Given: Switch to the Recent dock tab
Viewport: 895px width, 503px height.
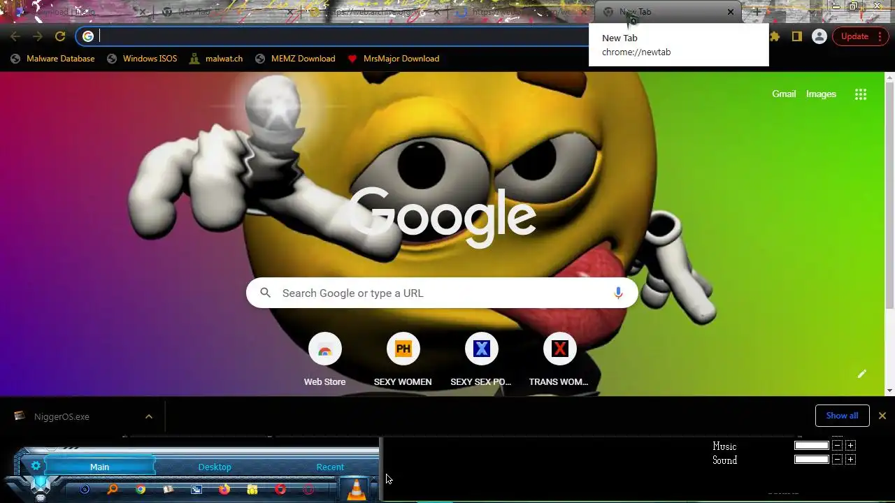Looking at the screenshot, I should (330, 467).
